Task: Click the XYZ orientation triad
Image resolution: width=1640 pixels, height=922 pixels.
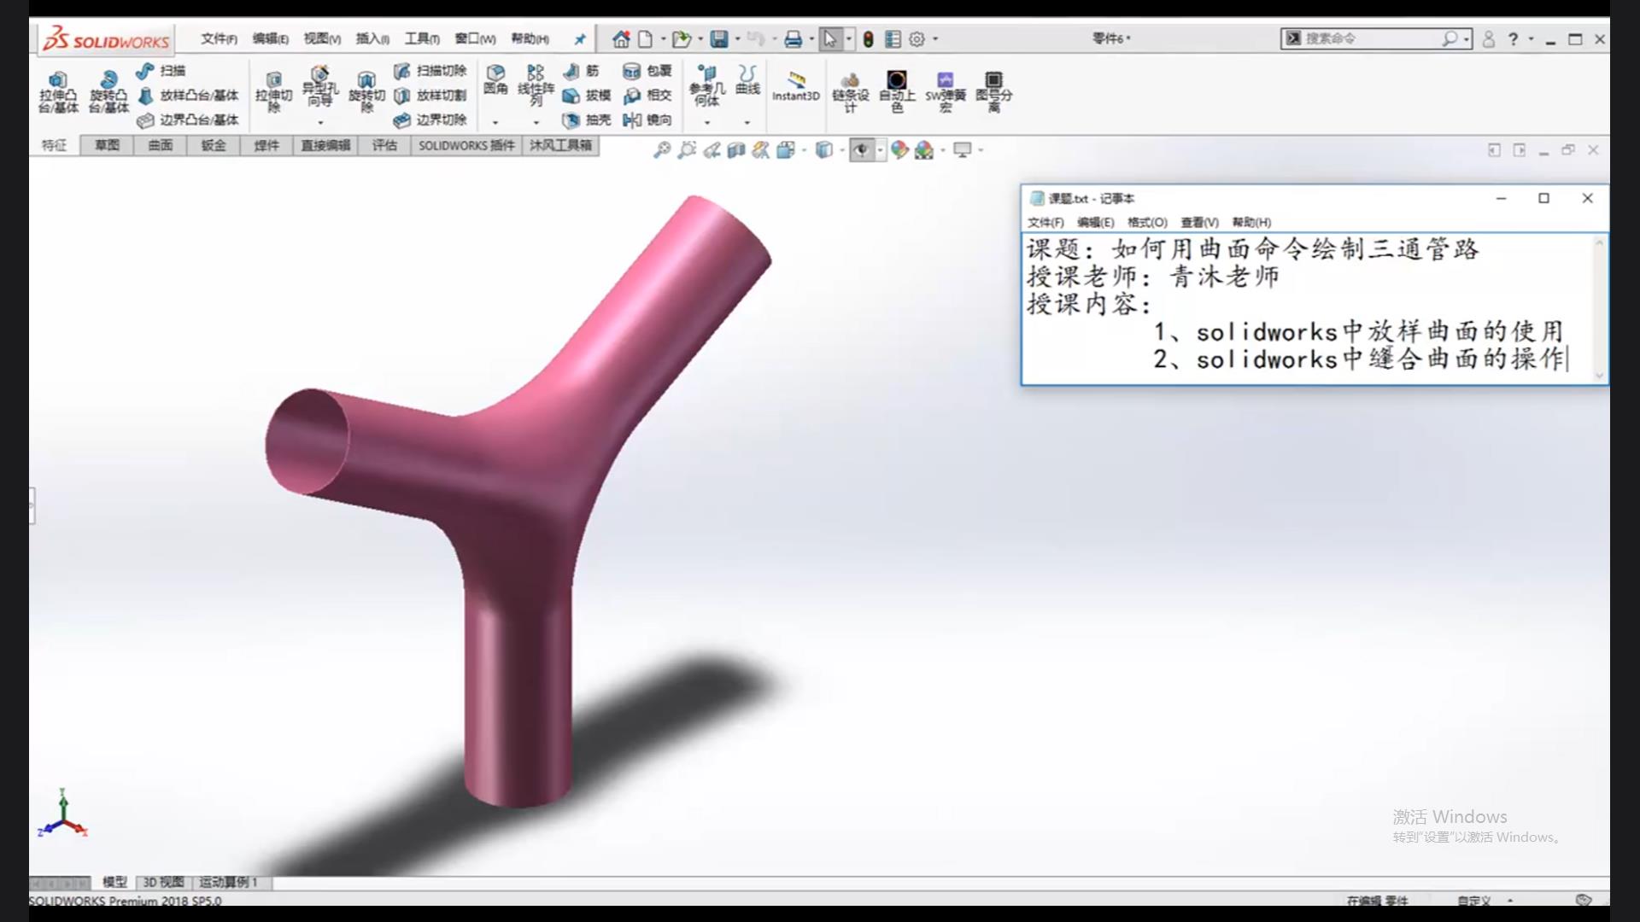Action: [x=62, y=814]
